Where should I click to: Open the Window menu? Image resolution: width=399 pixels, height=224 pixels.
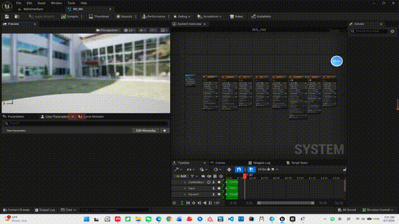(x=57, y=3)
